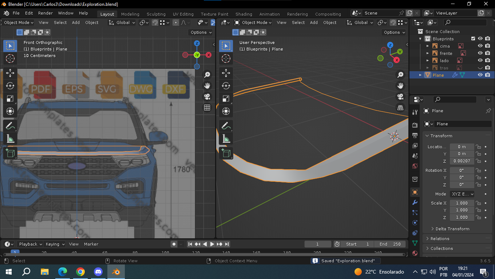The image size is (495, 279).
Task: Click the Scale tool in left viewport
Action: click(10, 98)
